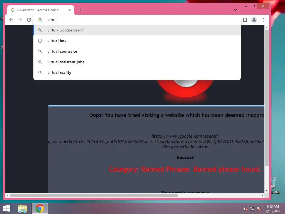285x214 pixels.
Task: Click the vertical scrollbar thumb
Action: pos(267,98)
